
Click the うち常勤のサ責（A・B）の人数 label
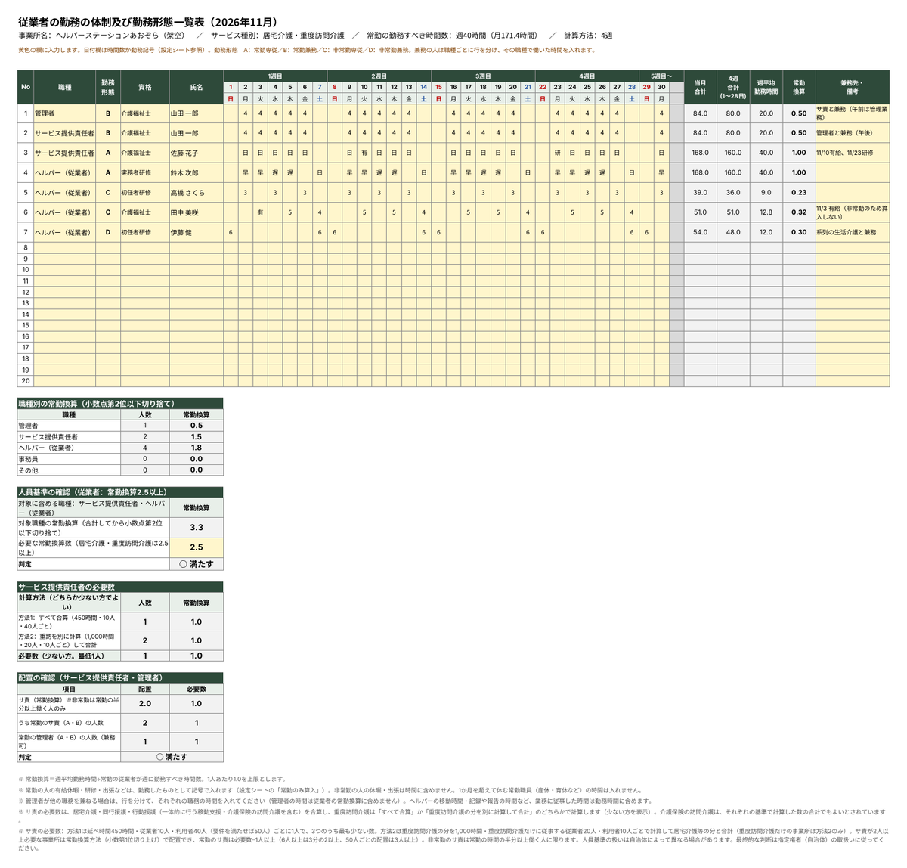pyautogui.click(x=69, y=724)
